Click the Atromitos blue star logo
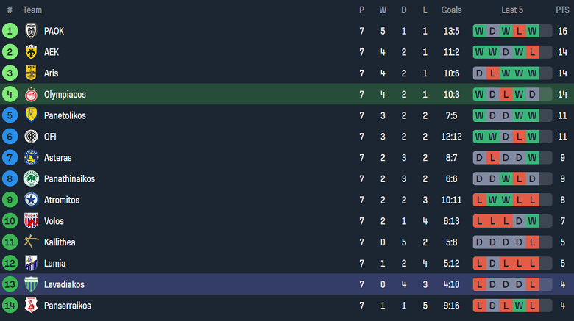This screenshot has height=321, width=574. (31, 200)
